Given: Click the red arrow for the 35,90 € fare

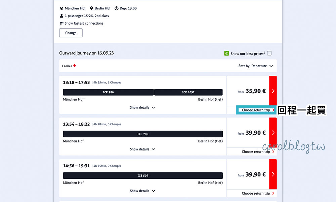Looking at the screenshot, I should point(273,91).
